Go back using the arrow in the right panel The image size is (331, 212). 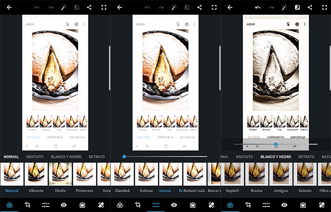[x=230, y=7]
